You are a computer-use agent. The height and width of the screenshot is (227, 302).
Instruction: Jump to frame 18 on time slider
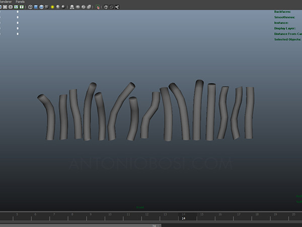257,214
